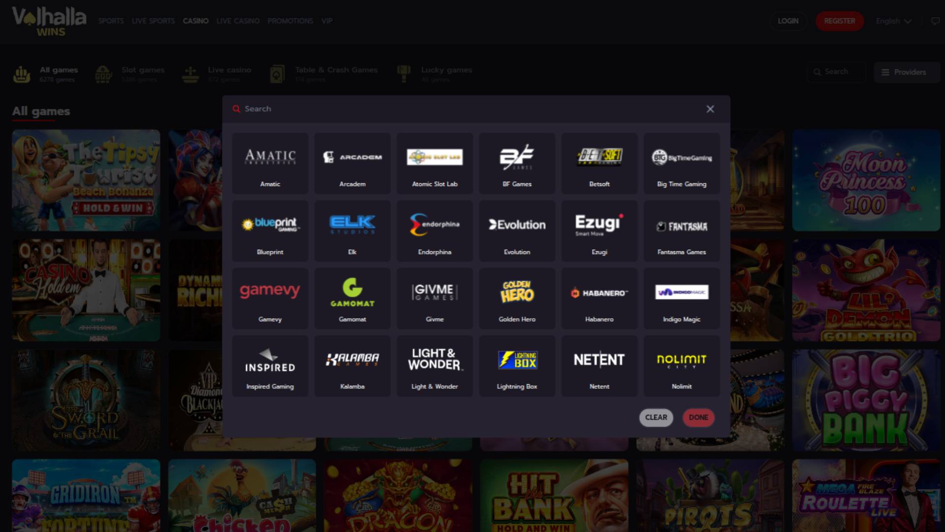Close the provider search modal
Screen dimensions: 945x532
[x=710, y=109]
